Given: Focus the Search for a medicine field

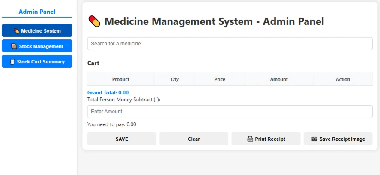Looking at the screenshot, I should 230,44.
